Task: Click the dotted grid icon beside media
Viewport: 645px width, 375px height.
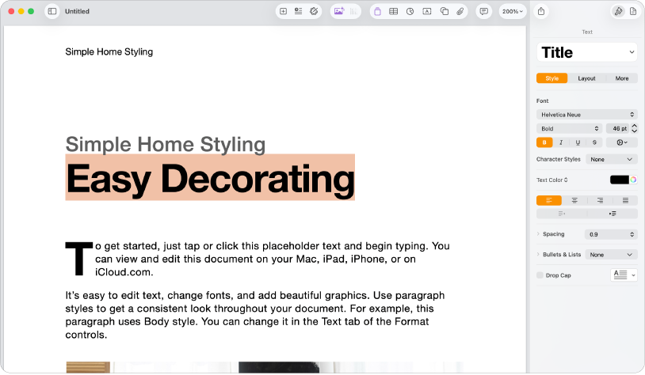Action: 353,12
